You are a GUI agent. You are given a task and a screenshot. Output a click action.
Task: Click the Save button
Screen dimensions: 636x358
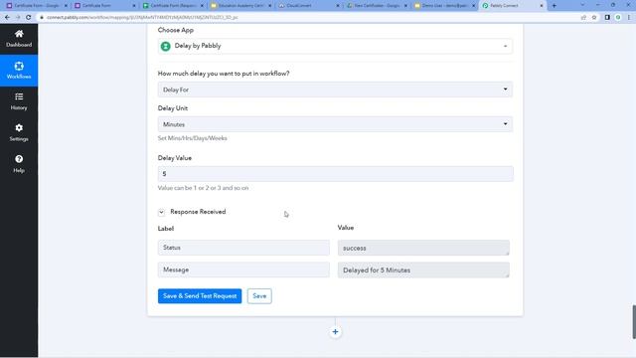coord(259,296)
